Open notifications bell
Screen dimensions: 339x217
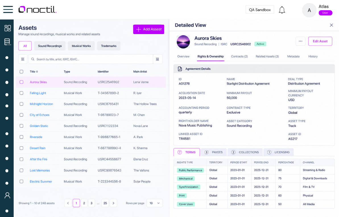[x=282, y=10]
